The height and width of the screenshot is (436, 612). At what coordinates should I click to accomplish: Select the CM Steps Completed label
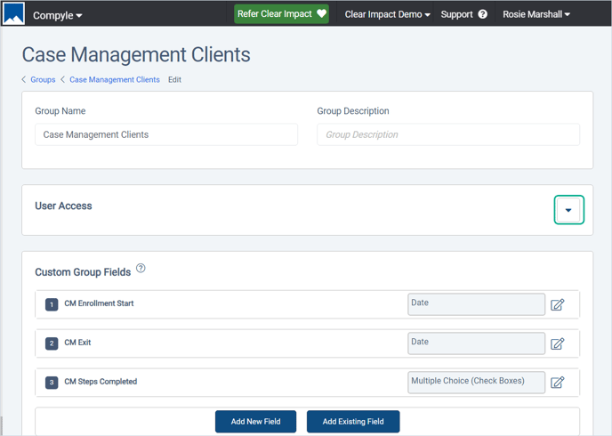click(x=101, y=382)
